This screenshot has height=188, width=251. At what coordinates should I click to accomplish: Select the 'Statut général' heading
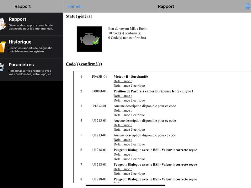pyautogui.click(x=79, y=16)
